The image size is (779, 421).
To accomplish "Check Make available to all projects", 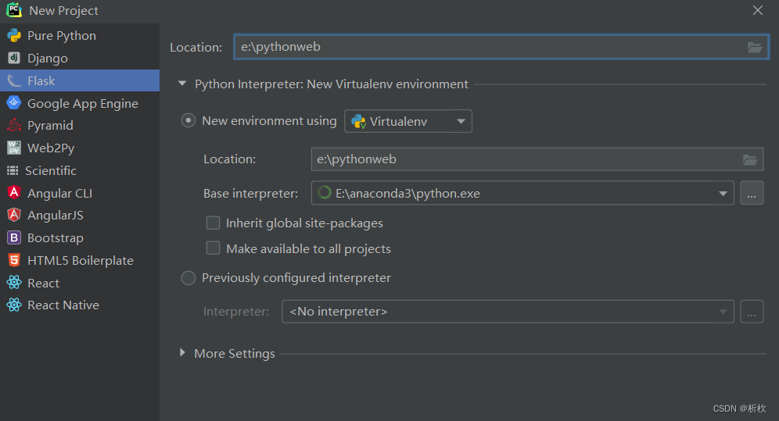I will click(213, 248).
